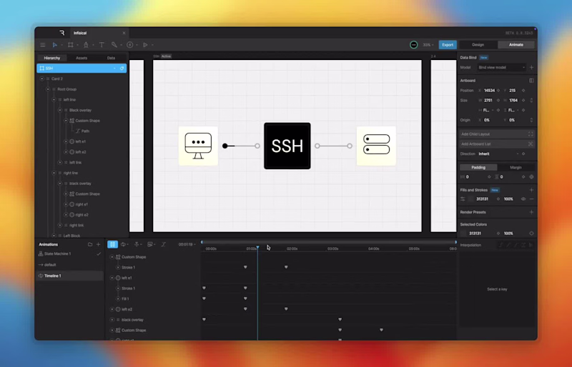
Task: Toggle the 313131 fill visibility eye
Action: click(523, 199)
